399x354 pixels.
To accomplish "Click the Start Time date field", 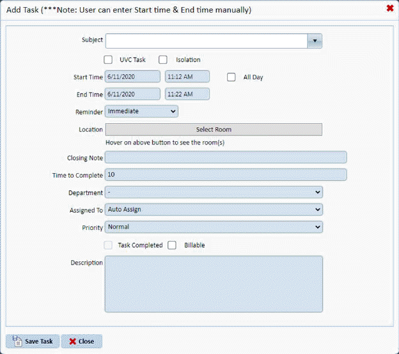I will (x=132, y=77).
